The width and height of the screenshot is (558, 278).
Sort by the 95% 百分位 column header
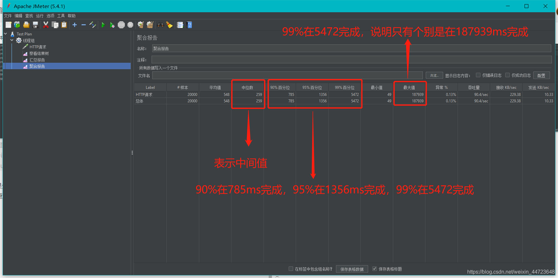tap(312, 88)
